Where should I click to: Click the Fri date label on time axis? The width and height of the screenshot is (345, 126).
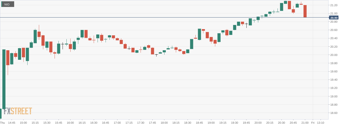click(x=313, y=123)
